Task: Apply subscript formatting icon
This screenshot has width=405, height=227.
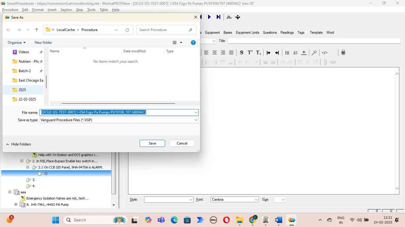Action: (259, 53)
